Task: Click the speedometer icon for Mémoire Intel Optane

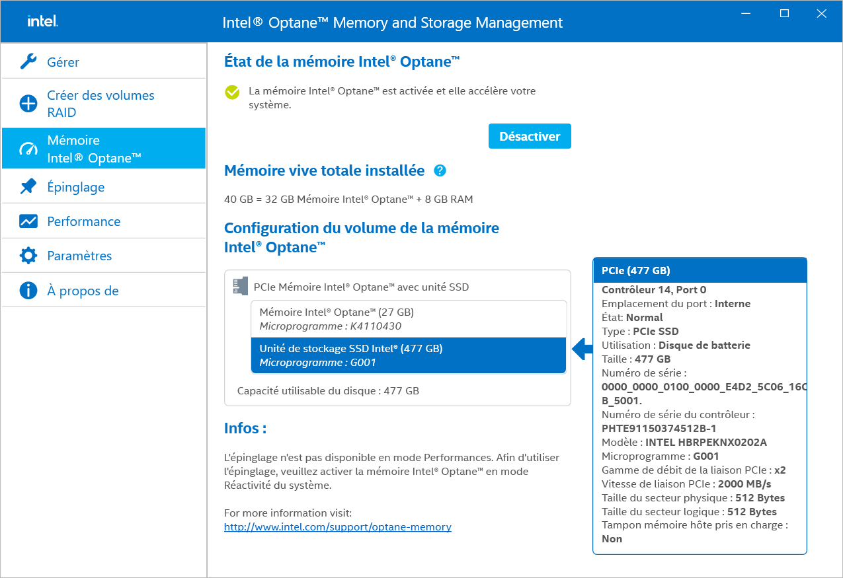Action: pyautogui.click(x=28, y=149)
